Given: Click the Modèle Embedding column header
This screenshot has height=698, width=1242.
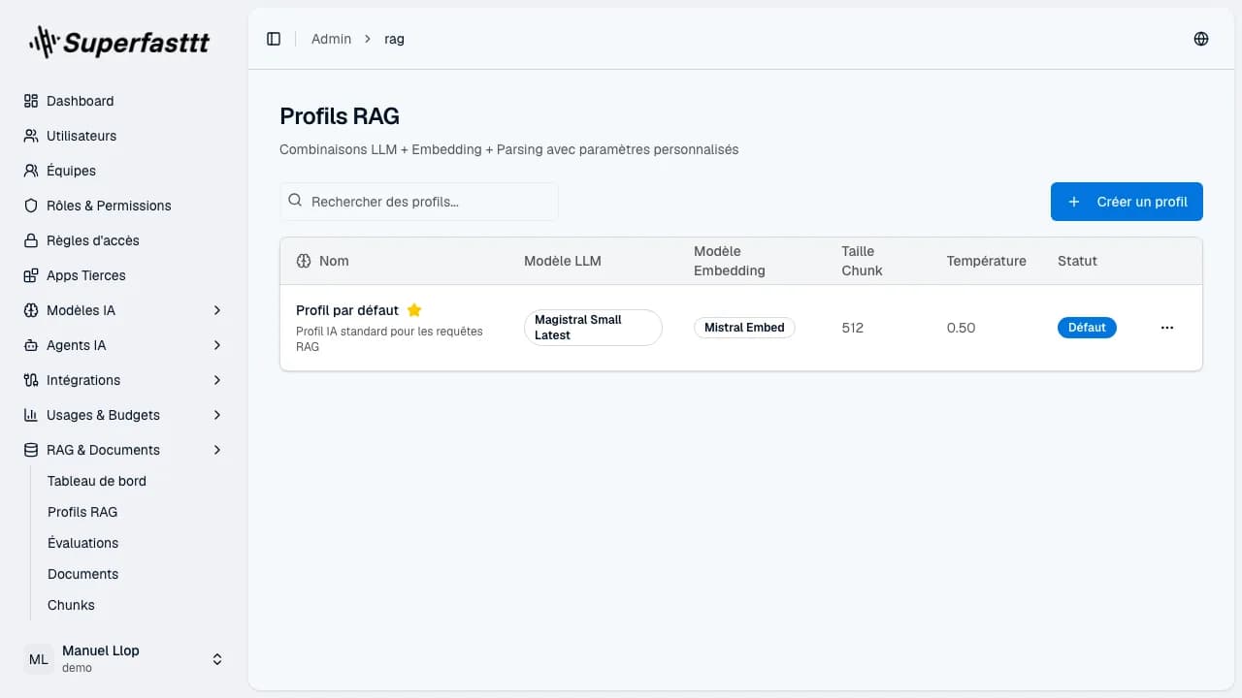Looking at the screenshot, I should click(x=730, y=261).
